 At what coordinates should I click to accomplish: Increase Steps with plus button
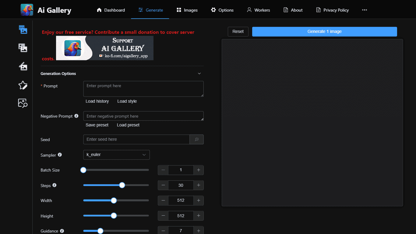199,185
